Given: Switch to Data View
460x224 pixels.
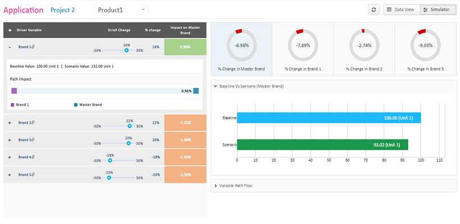Looking at the screenshot, I should [401, 10].
